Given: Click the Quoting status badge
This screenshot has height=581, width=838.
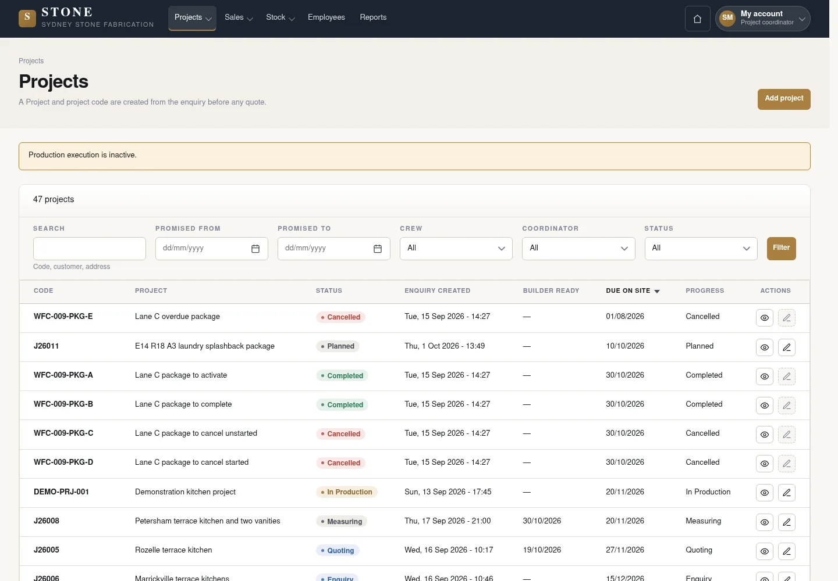Looking at the screenshot, I should coord(338,551).
